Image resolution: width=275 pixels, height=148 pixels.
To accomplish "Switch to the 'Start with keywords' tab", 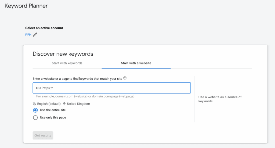I will pos(67,63).
